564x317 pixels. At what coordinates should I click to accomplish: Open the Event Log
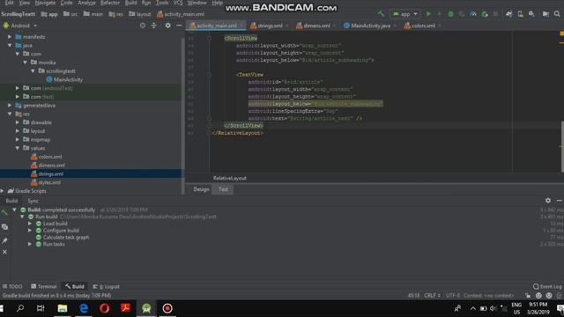pyautogui.click(x=547, y=286)
